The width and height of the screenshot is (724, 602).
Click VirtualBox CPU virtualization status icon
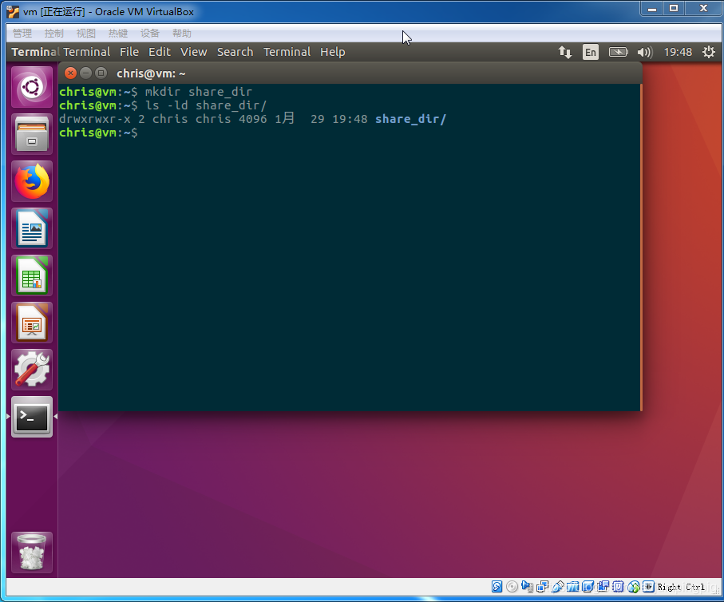coord(619,586)
